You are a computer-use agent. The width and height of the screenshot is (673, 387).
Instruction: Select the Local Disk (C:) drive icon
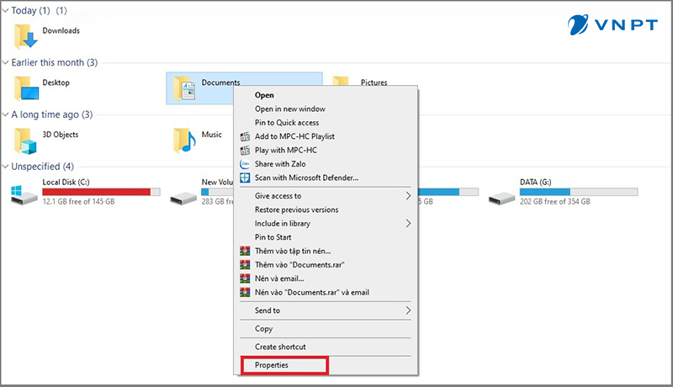click(24, 196)
